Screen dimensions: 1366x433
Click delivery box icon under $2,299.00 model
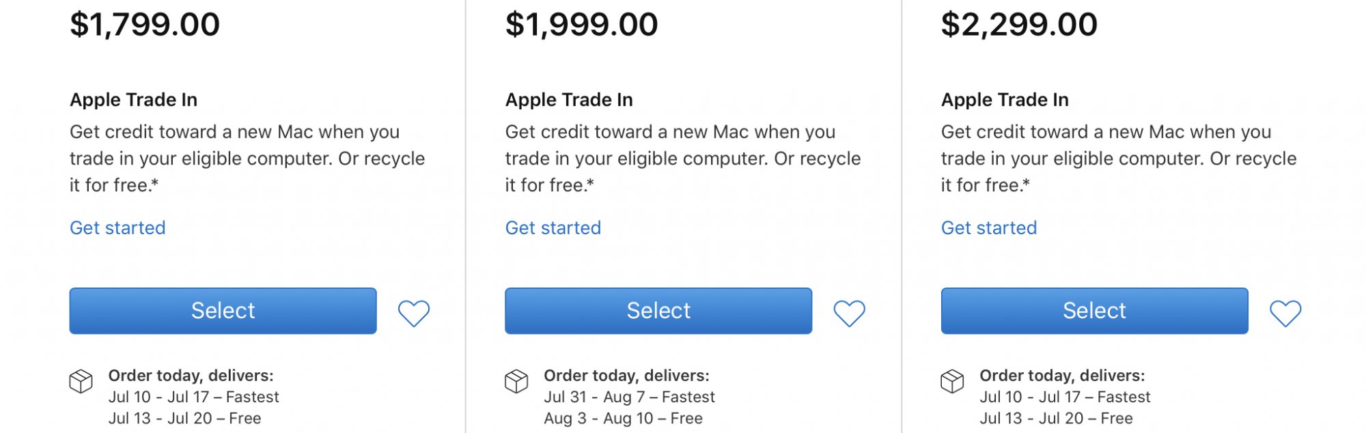coord(952,381)
